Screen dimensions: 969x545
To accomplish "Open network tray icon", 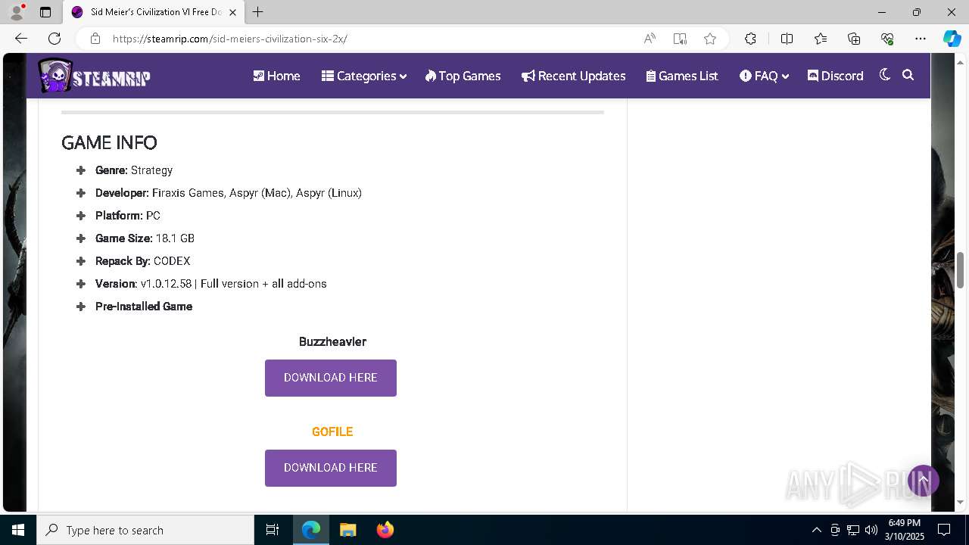I will point(853,530).
